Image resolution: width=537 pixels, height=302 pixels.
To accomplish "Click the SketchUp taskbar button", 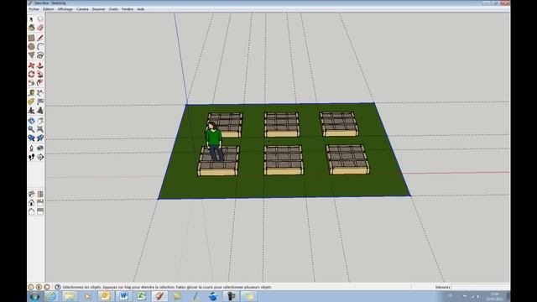I will coord(159,296).
